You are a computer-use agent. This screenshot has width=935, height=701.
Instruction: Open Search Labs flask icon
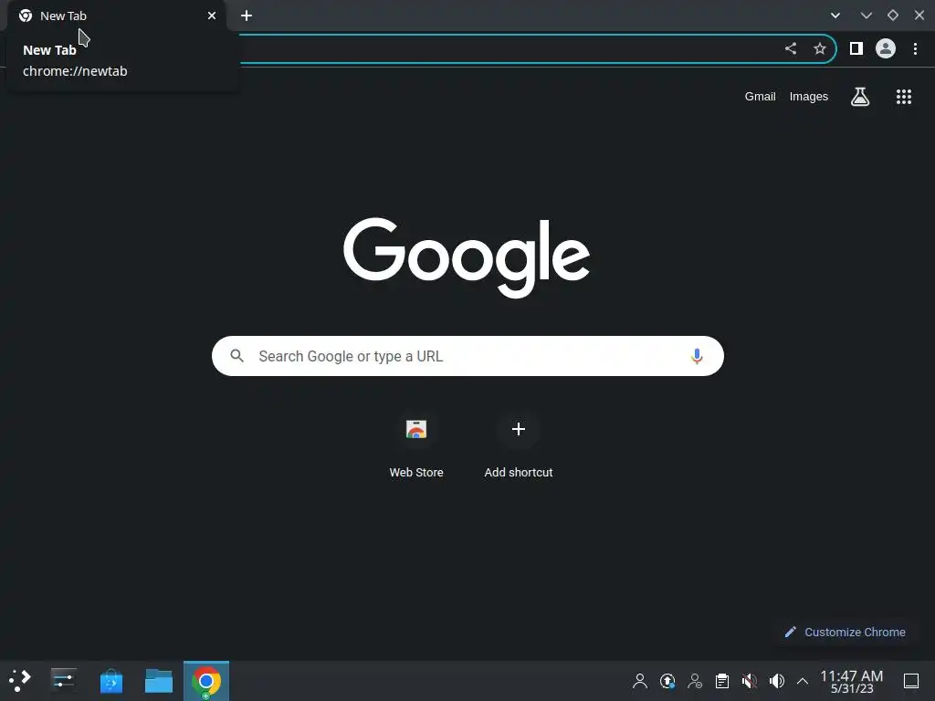click(x=860, y=97)
